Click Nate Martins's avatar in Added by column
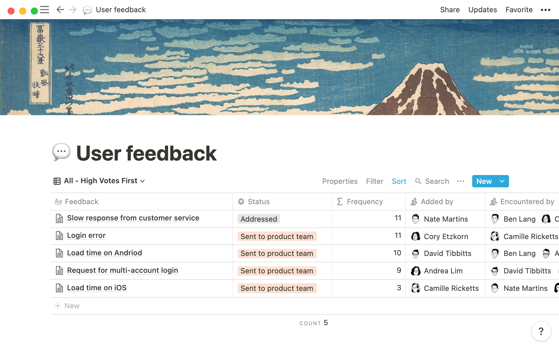Screen dimensions: 559x349 pyautogui.click(x=415, y=219)
